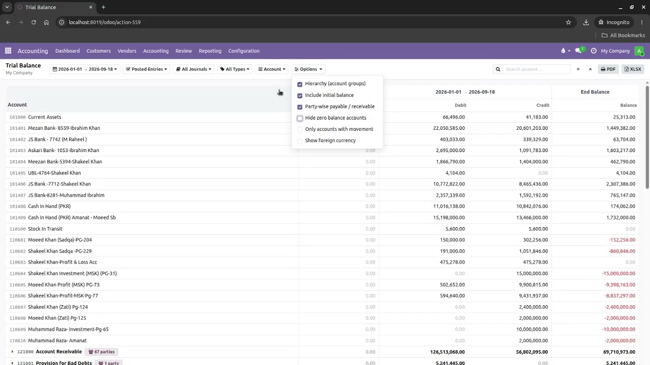
Task: Click the search magnifier icon
Action: (498, 69)
